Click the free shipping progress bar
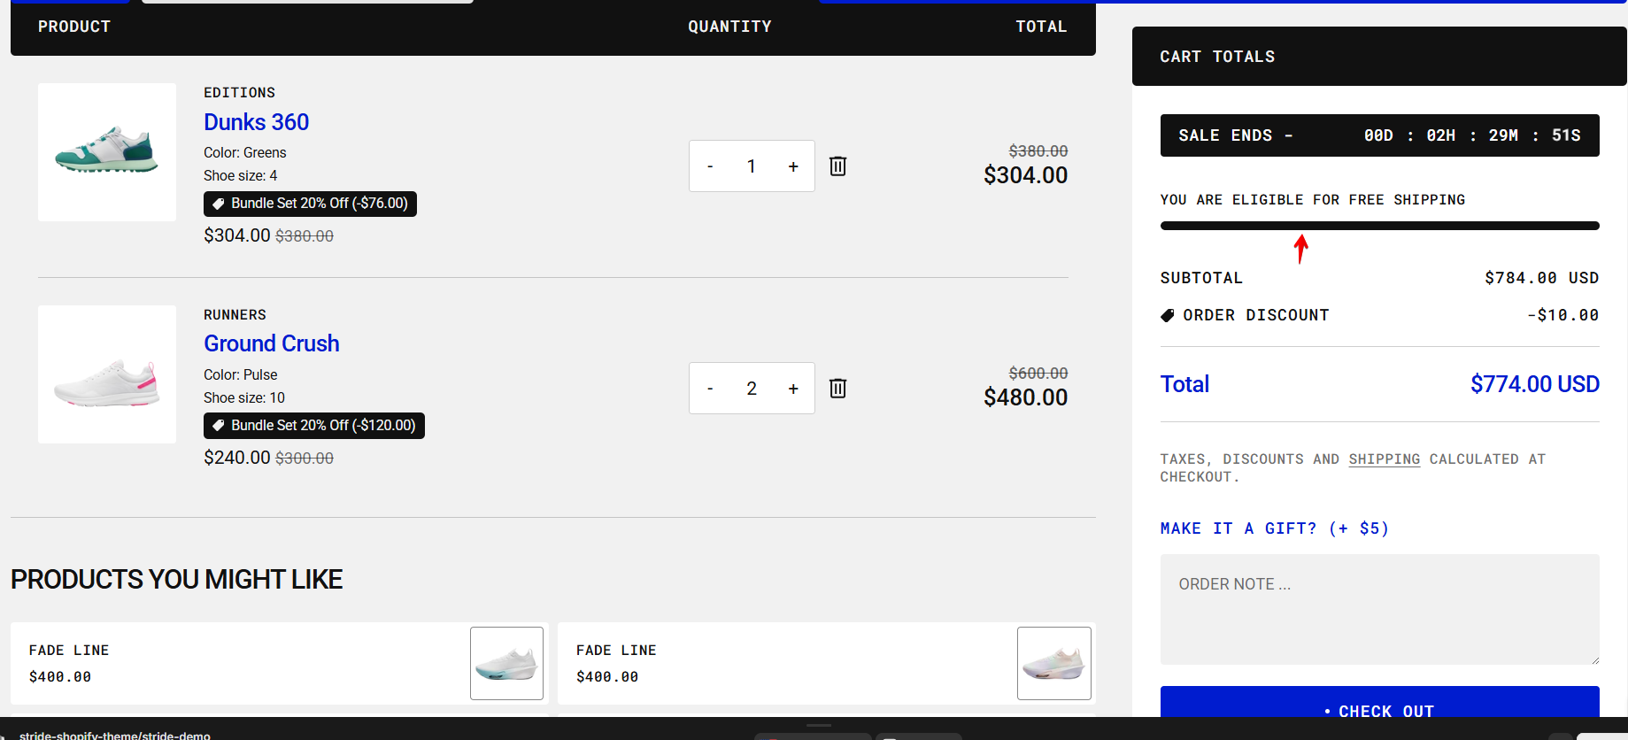The width and height of the screenshot is (1628, 740). pyautogui.click(x=1379, y=226)
